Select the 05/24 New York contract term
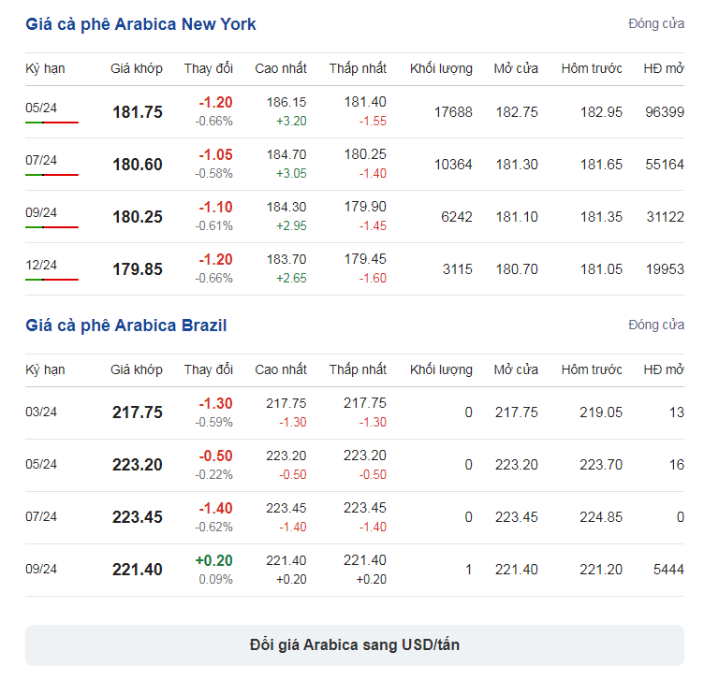The height and width of the screenshot is (680, 704). (x=41, y=108)
